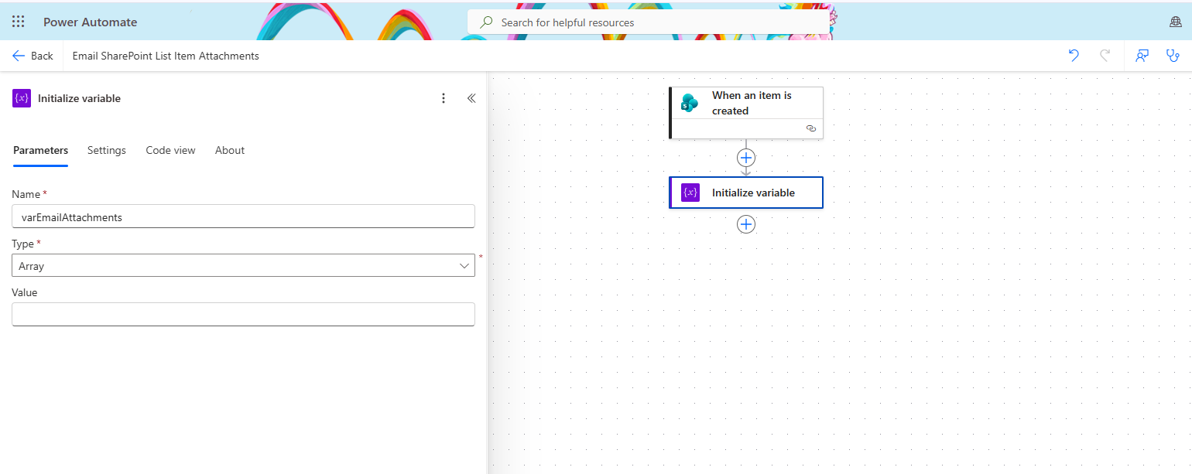
Task: Add a new step below Initialize variable
Action: (746, 224)
